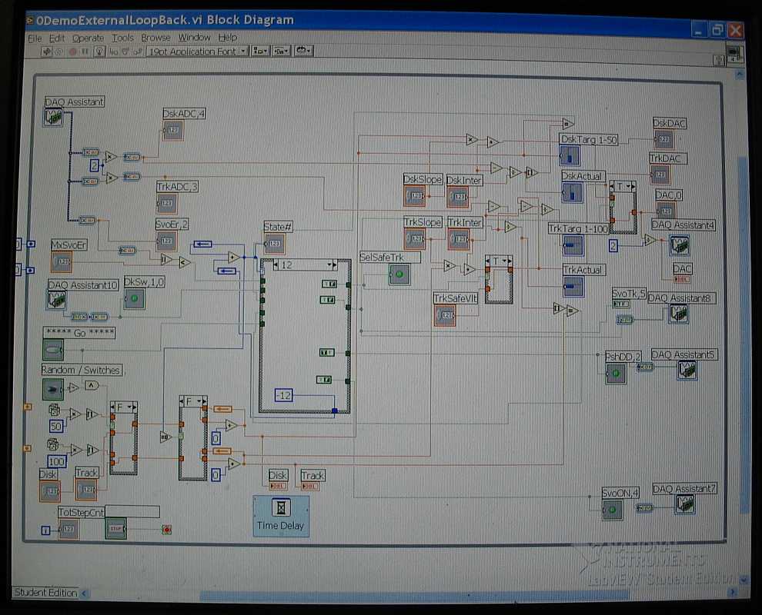The image size is (762, 615).
Task: Click the Run arrow in the toolbar
Action: coord(46,52)
